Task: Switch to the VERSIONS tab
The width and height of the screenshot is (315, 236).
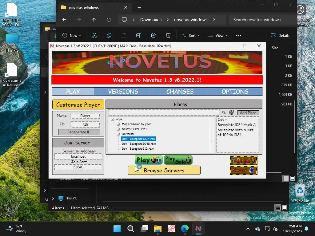Action: pyautogui.click(x=123, y=92)
